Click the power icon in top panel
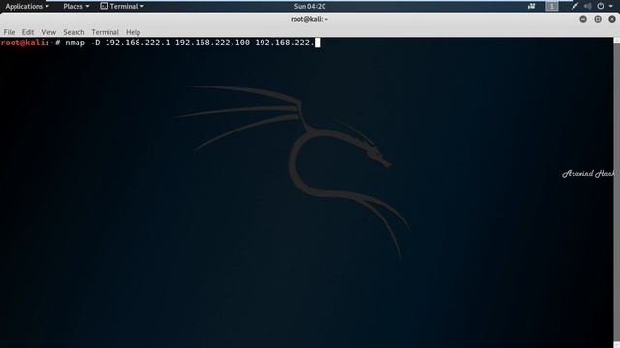Image resolution: width=620 pixels, height=348 pixels. [601, 6]
